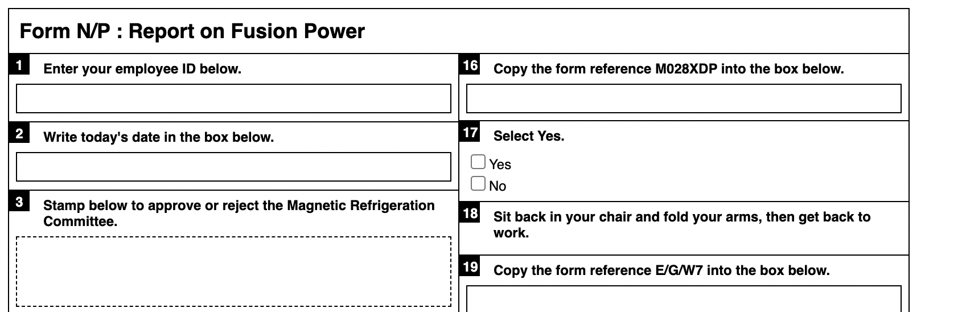
Task: Select the number 17 question badge
Action: click(470, 133)
